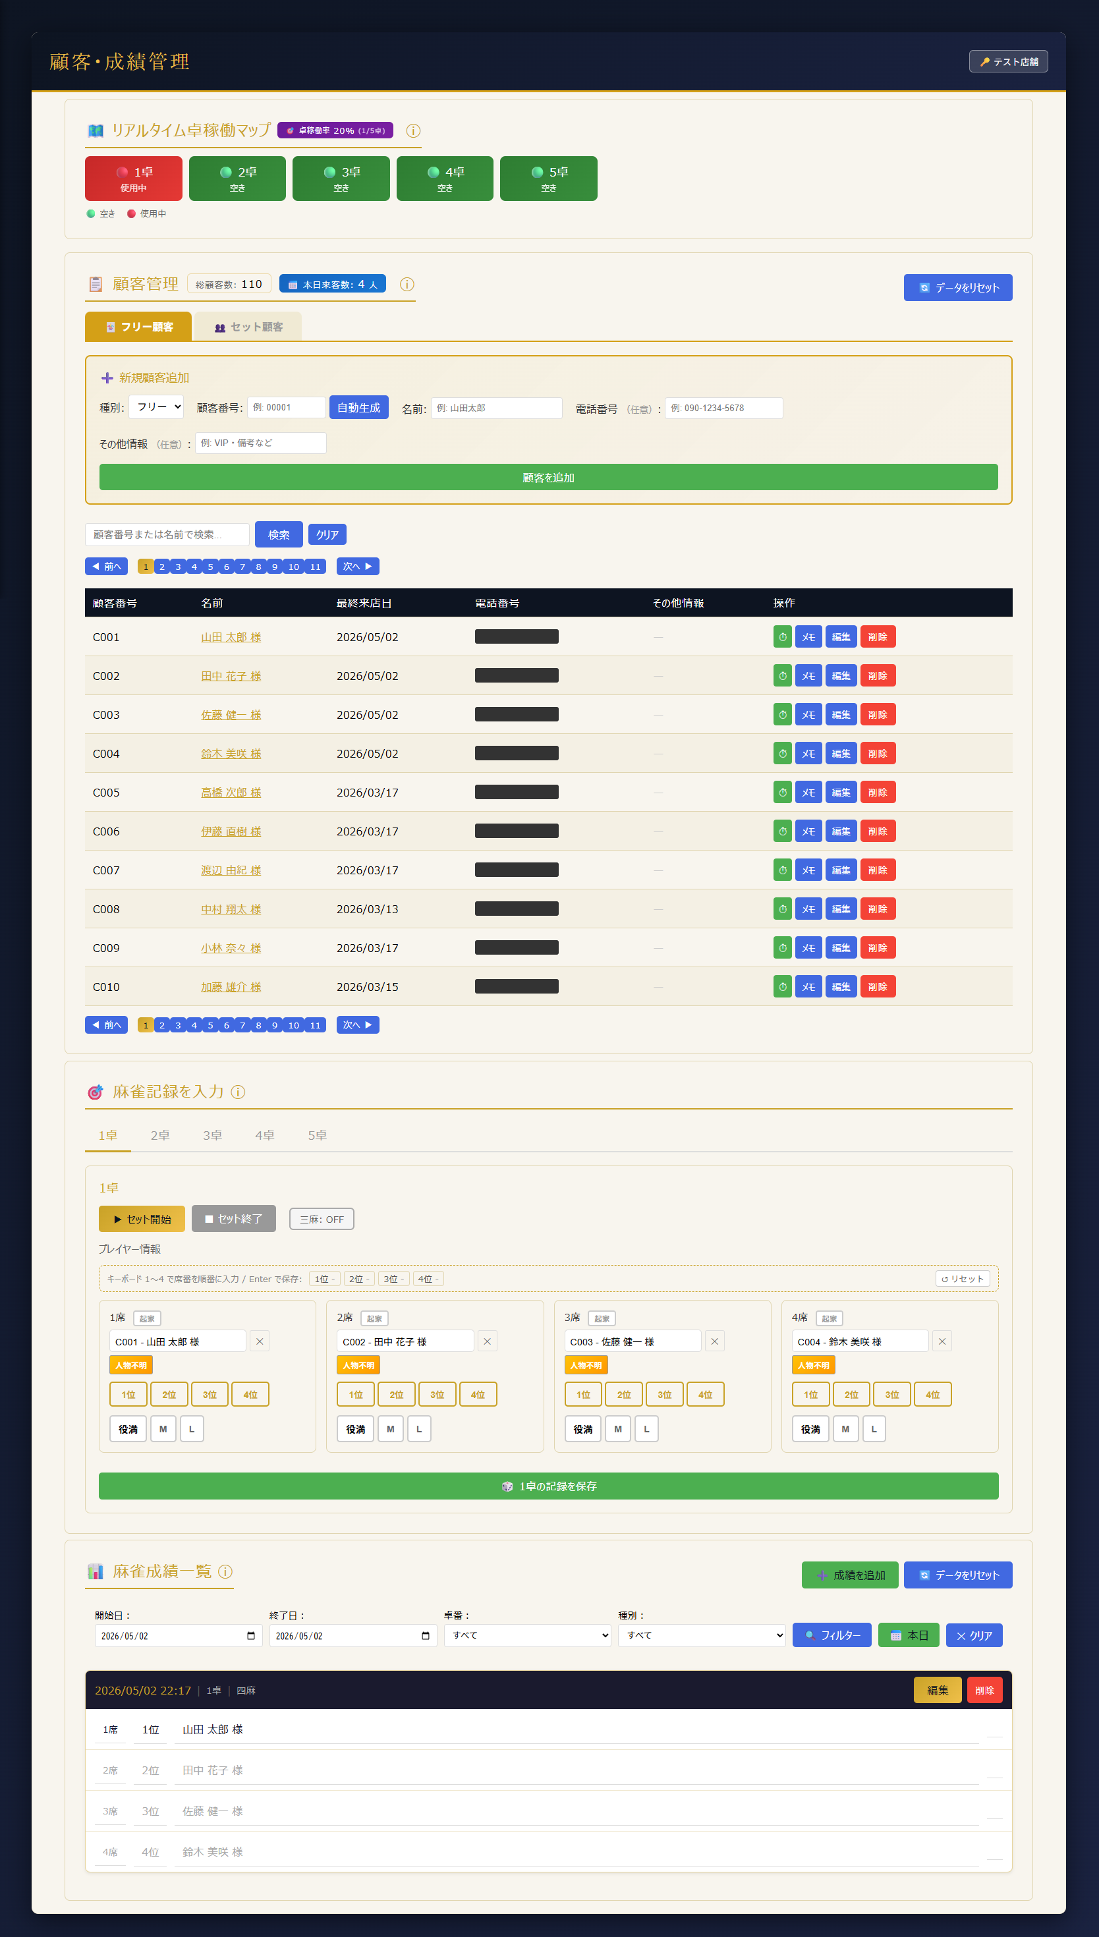Click timer icon in row C009

(782, 948)
